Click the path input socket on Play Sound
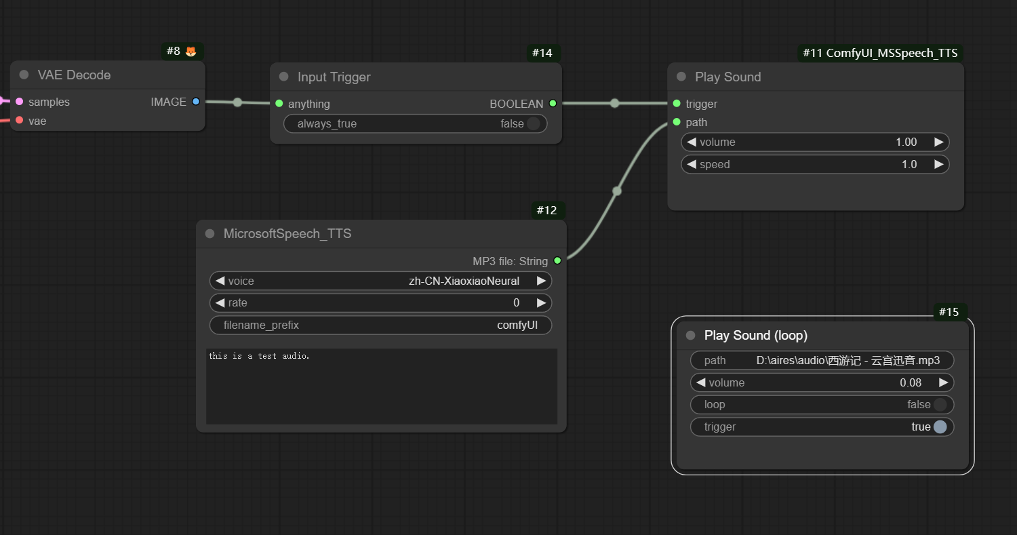Image resolution: width=1017 pixels, height=535 pixels. tap(677, 122)
